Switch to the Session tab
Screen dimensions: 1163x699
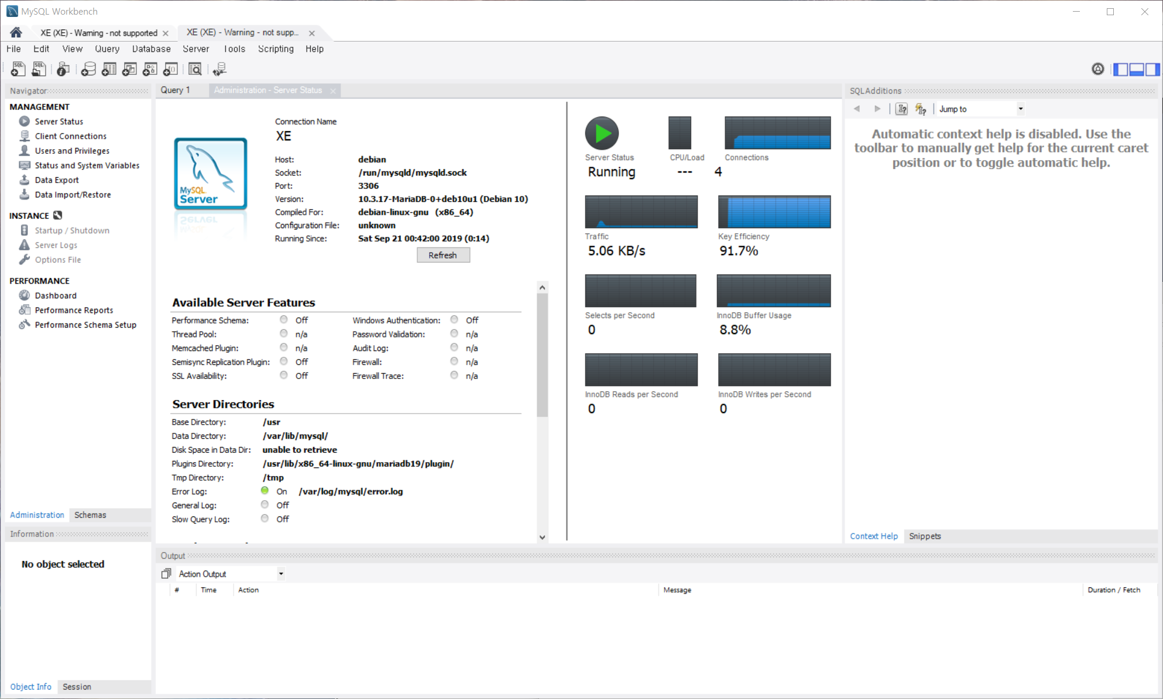pyautogui.click(x=77, y=687)
